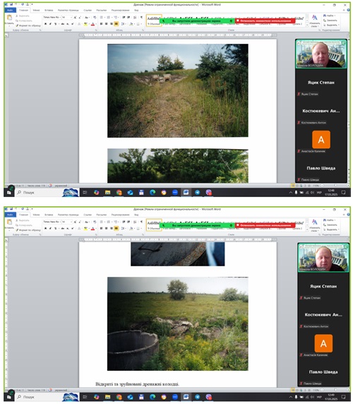The height and width of the screenshot is (404, 353).
Task: Toggle Bold in lower screenshot ribbon
Action: point(46,228)
